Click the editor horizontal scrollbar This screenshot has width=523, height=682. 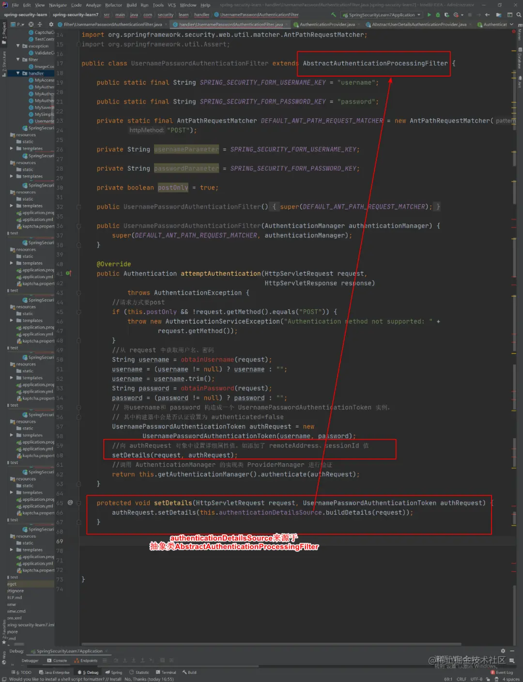coord(271,644)
